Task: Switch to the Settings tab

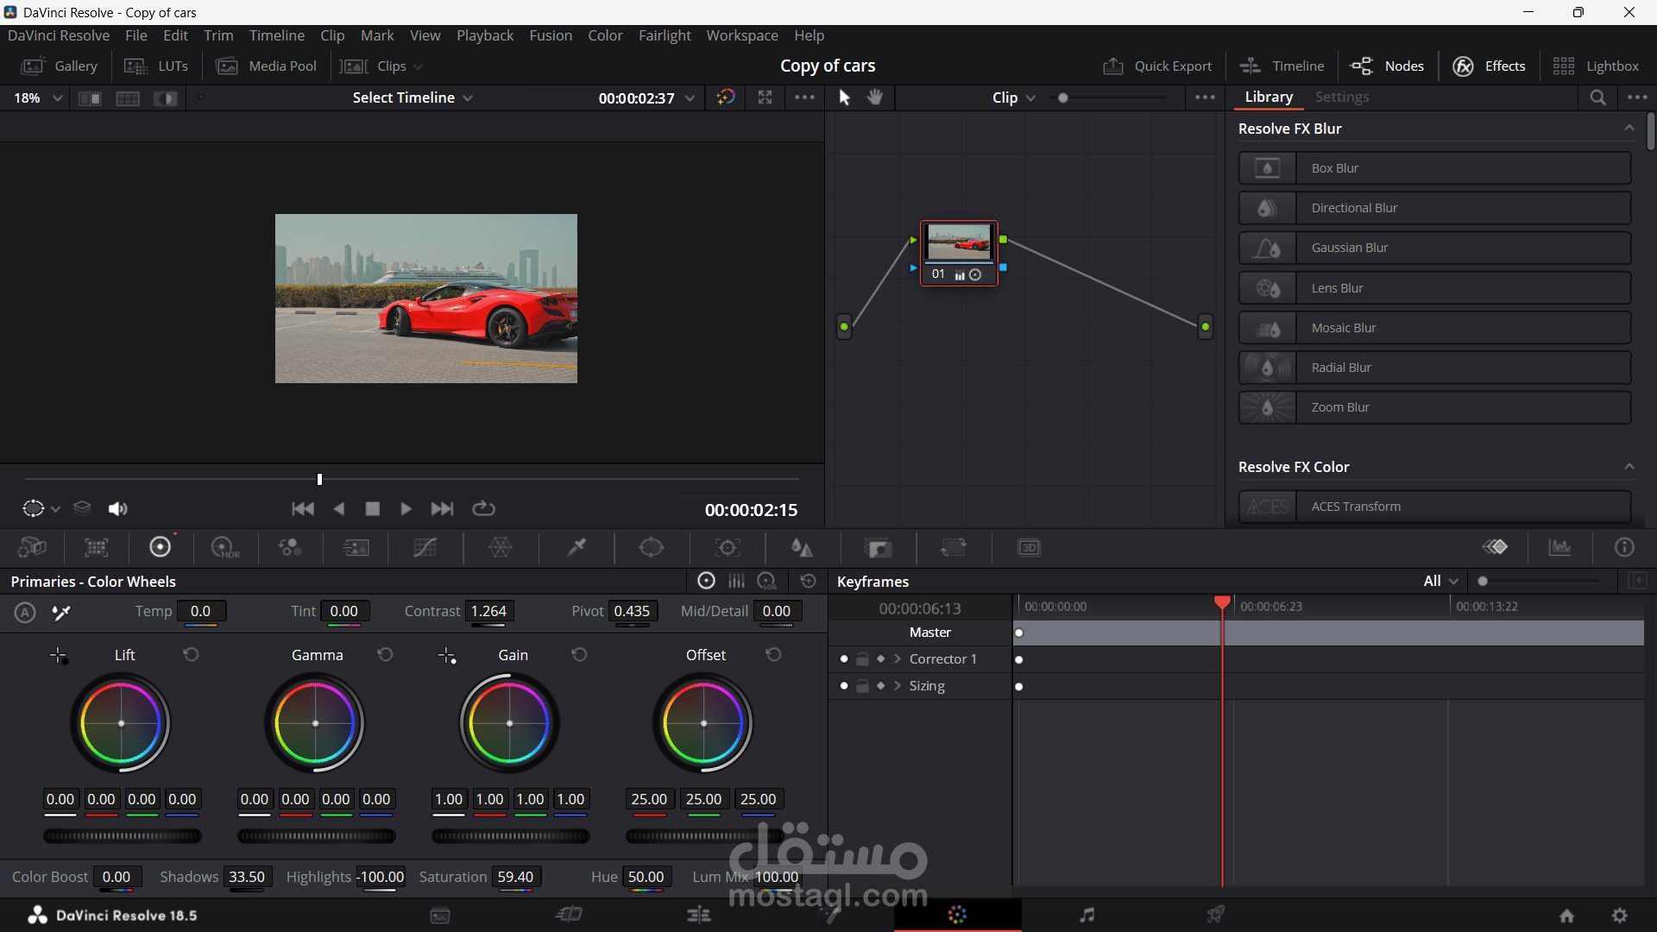Action: [x=1341, y=98]
